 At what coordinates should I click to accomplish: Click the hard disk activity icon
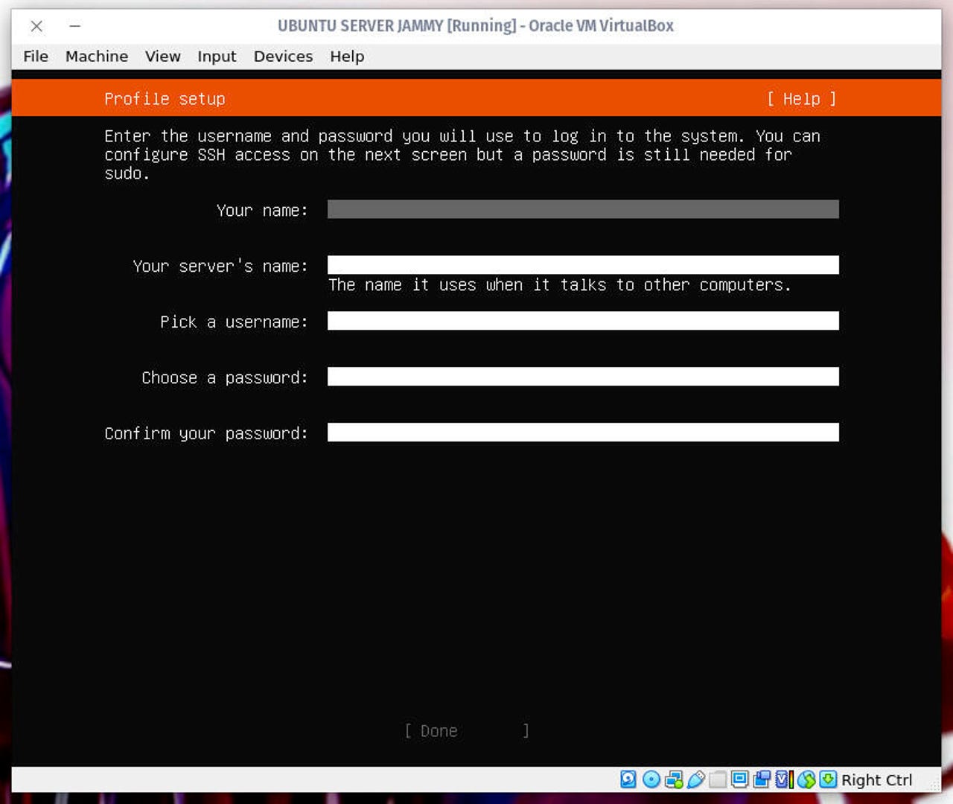[x=628, y=779]
